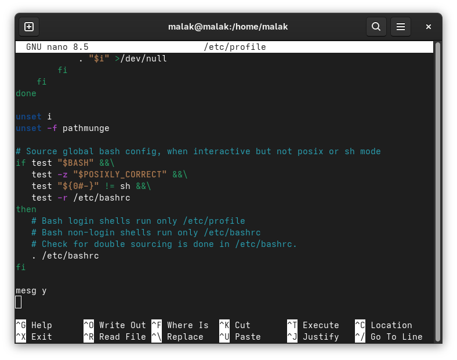Click the ^/ Go To Line shortcut
This screenshot has width=457, height=360.
tap(389, 337)
